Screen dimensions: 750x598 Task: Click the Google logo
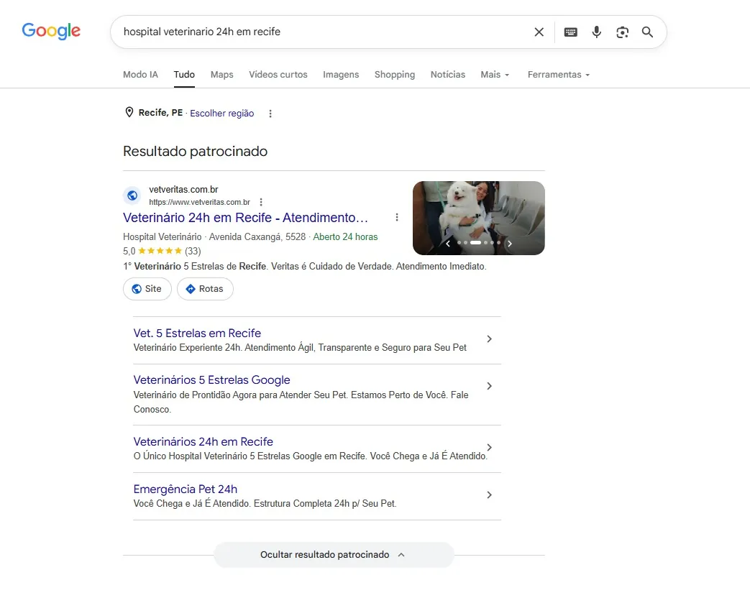tap(51, 31)
